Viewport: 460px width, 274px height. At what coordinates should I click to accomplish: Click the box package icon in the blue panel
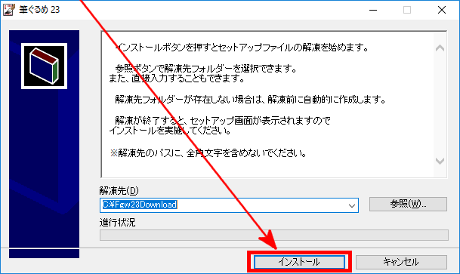[44, 66]
